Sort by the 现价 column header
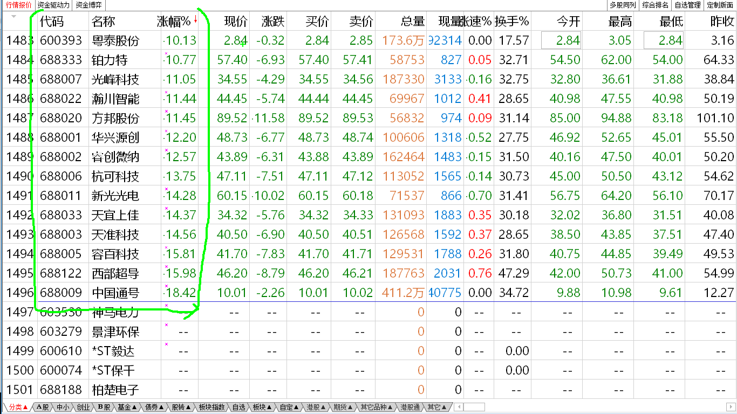This screenshot has width=737, height=414. (236, 22)
